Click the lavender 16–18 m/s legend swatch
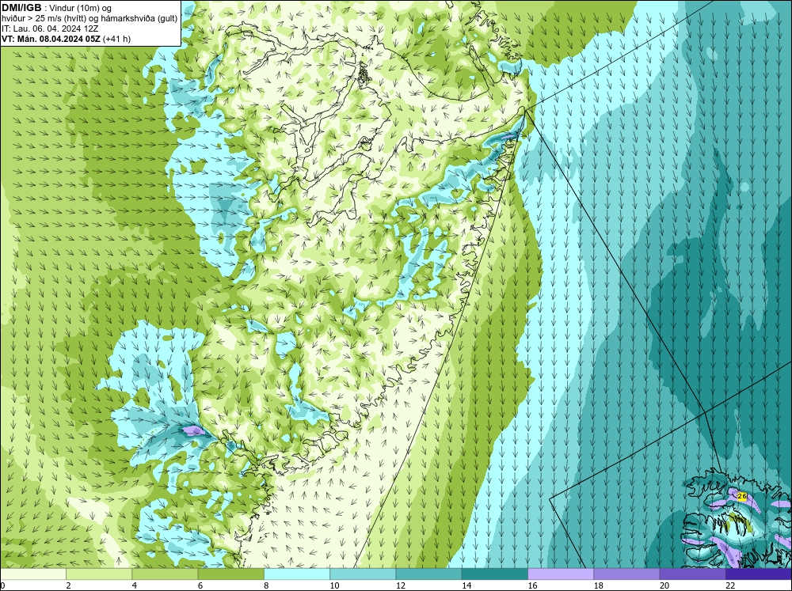The image size is (792, 591). [561, 574]
